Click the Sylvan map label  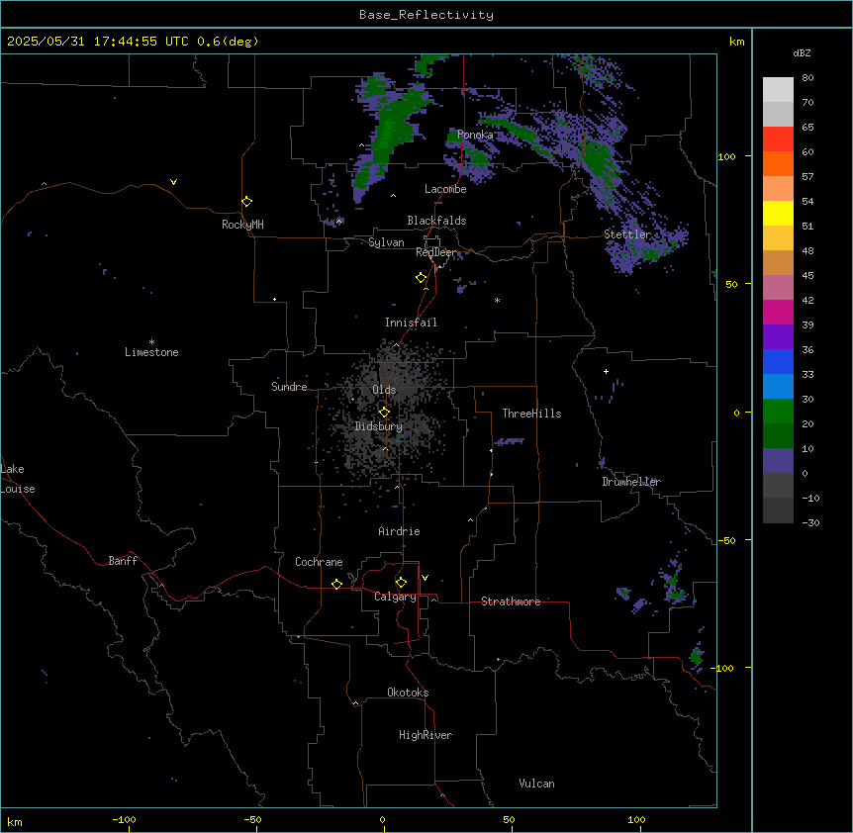pyautogui.click(x=386, y=242)
